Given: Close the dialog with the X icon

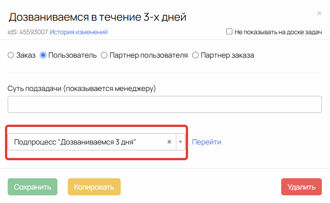Looking at the screenshot, I should [x=319, y=13].
